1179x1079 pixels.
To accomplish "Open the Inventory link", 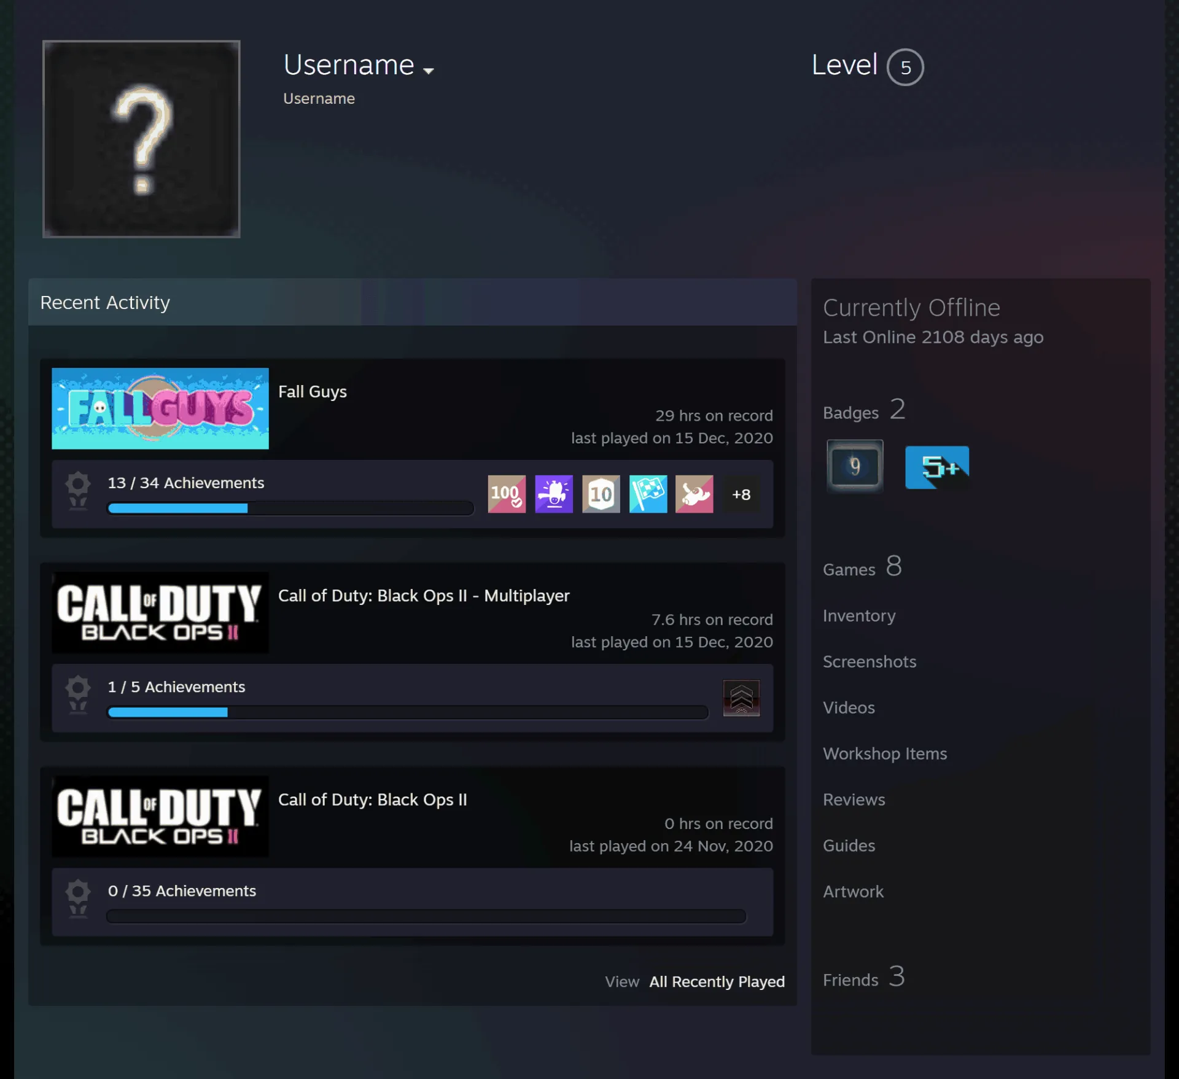I will (x=859, y=615).
